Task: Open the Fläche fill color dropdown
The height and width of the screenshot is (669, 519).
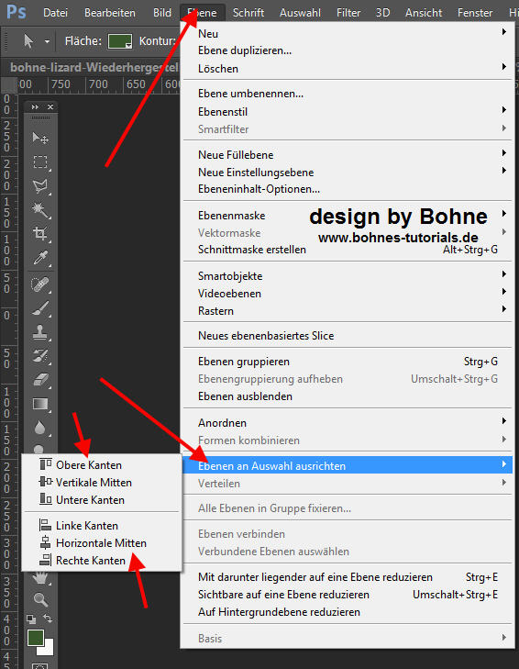Action: point(120,41)
